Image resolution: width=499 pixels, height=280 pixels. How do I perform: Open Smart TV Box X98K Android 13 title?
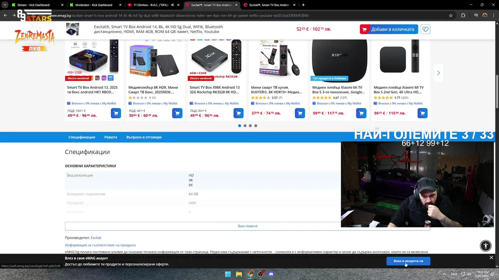click(x=214, y=90)
